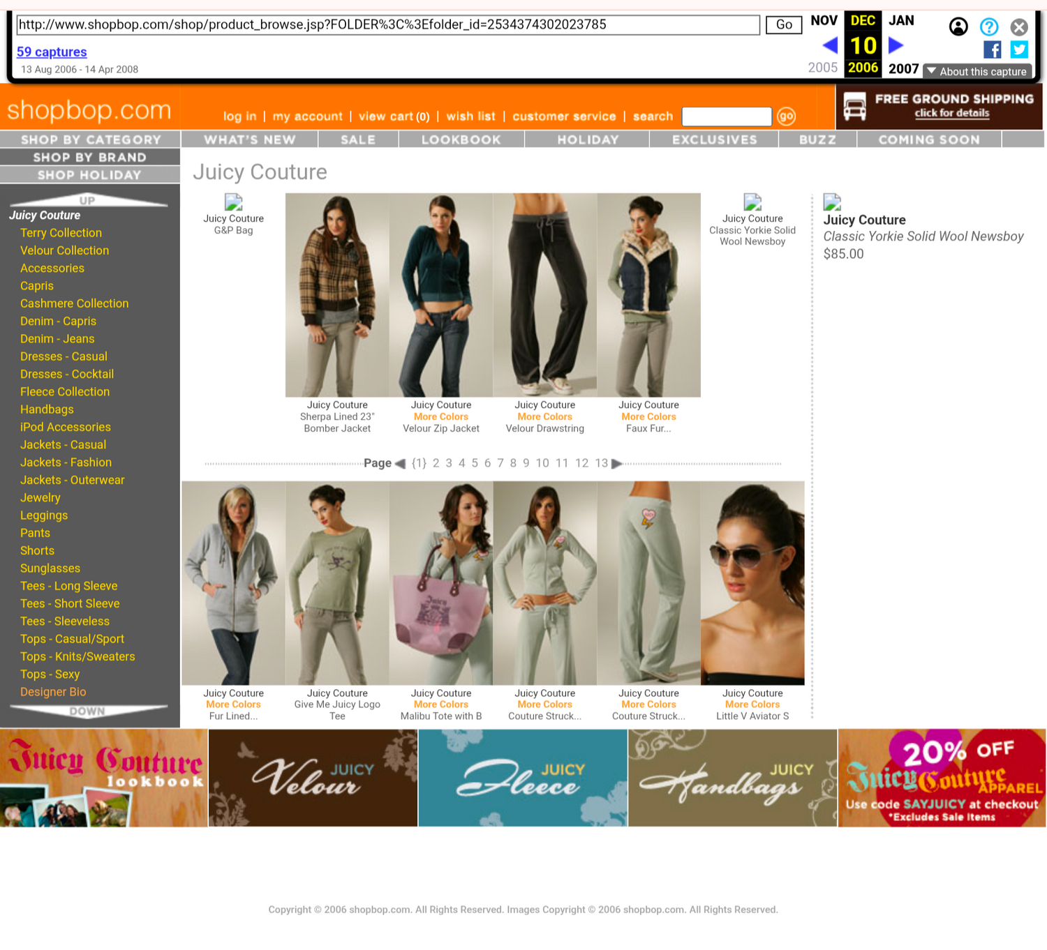Select Terry Collection category

61,233
